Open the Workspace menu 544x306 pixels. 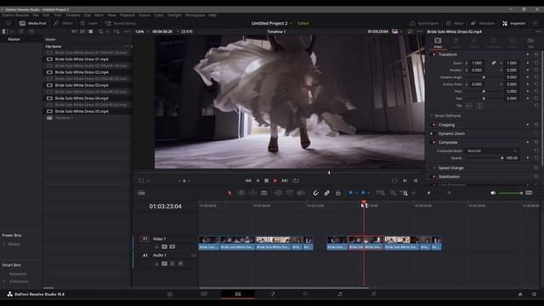[x=195, y=15]
